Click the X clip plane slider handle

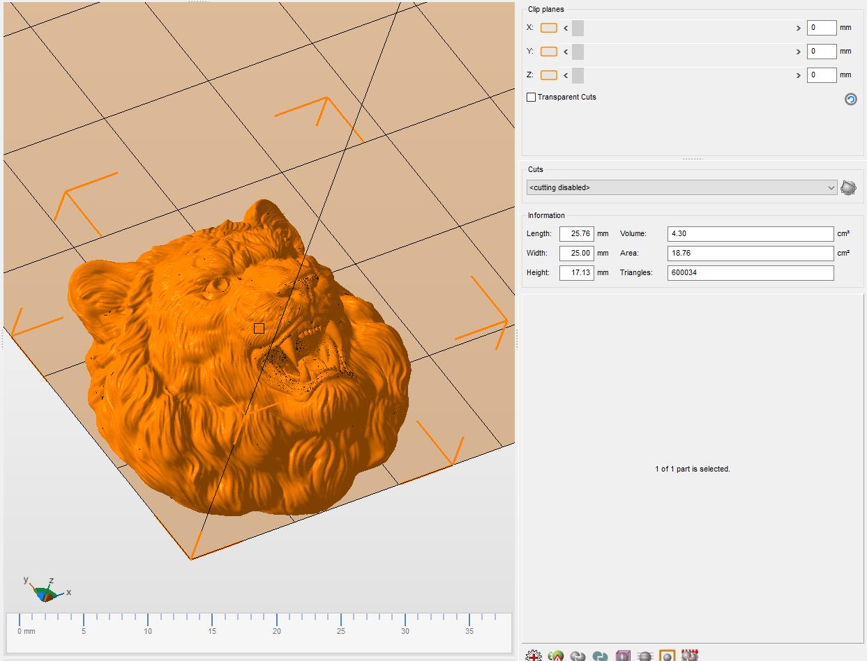tap(578, 29)
